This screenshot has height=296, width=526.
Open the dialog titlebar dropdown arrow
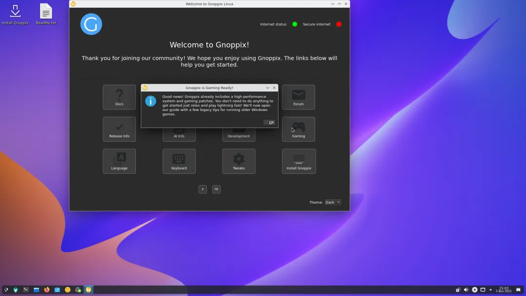[x=267, y=88]
